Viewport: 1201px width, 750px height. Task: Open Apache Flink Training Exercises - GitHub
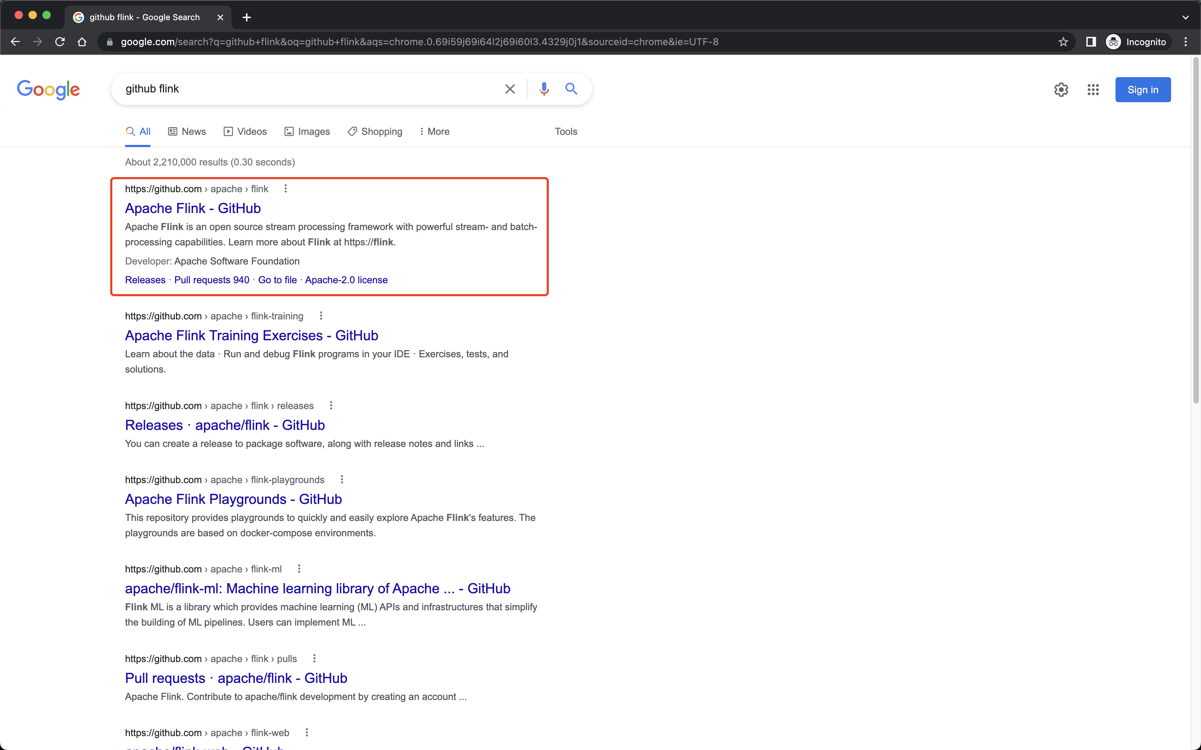click(x=251, y=335)
